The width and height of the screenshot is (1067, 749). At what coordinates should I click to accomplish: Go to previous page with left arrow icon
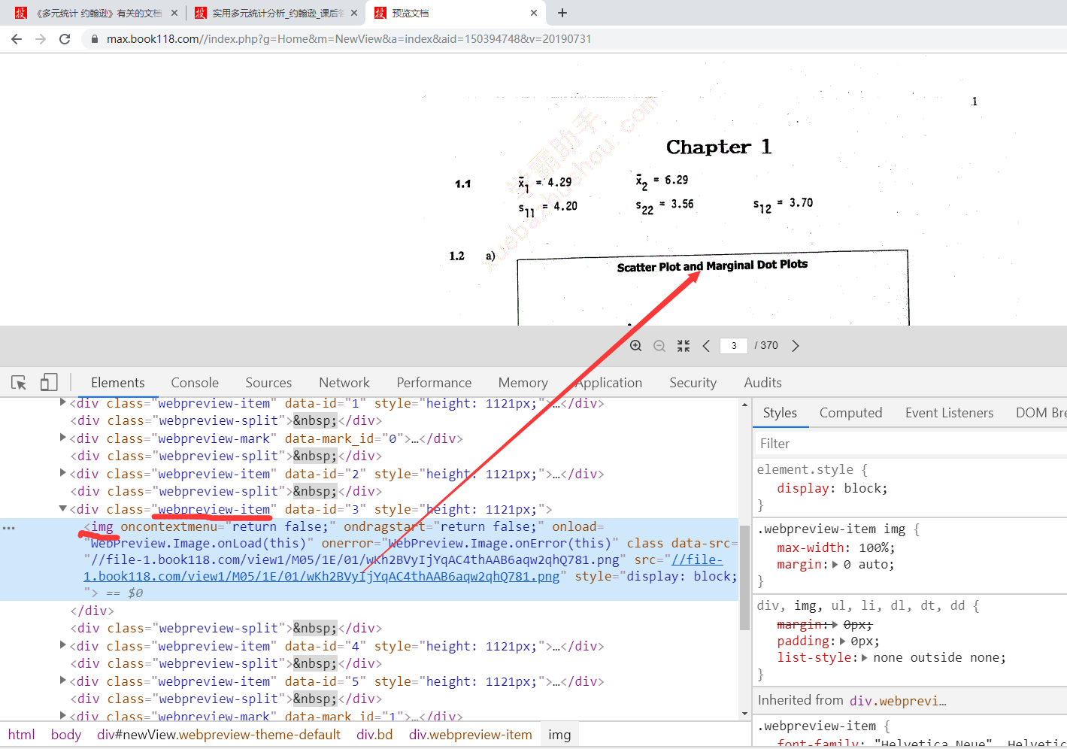coord(706,345)
